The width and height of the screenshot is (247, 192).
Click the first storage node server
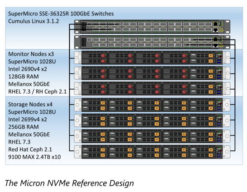(152, 105)
